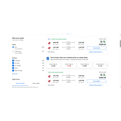This screenshot has height=121, width=121.
Task: Select the 1 stop max radio option
Action: click(13, 51)
